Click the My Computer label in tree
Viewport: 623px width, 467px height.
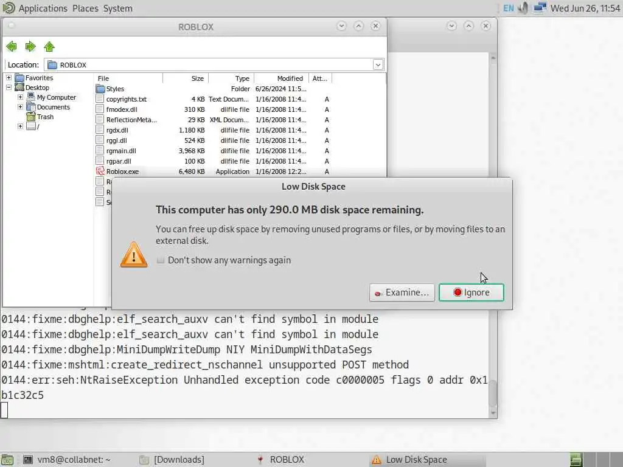click(57, 97)
